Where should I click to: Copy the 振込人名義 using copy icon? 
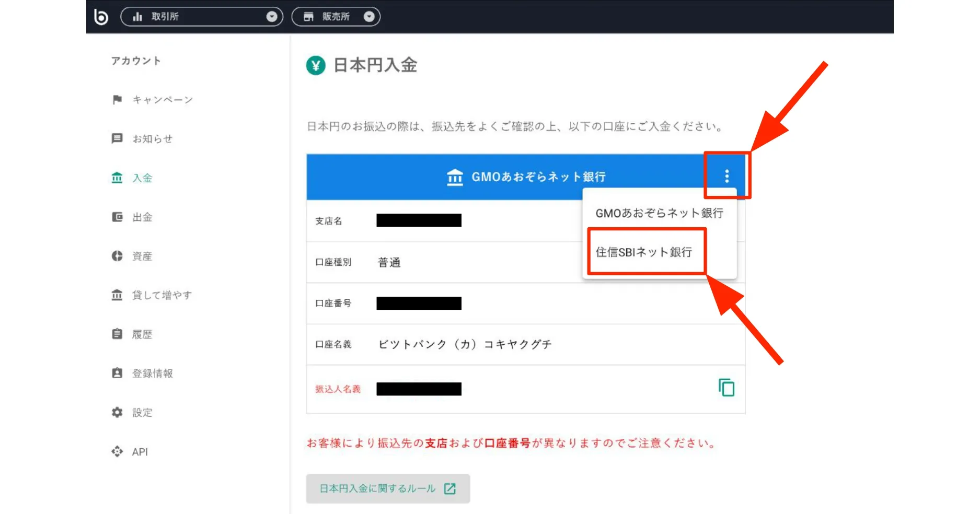(726, 388)
